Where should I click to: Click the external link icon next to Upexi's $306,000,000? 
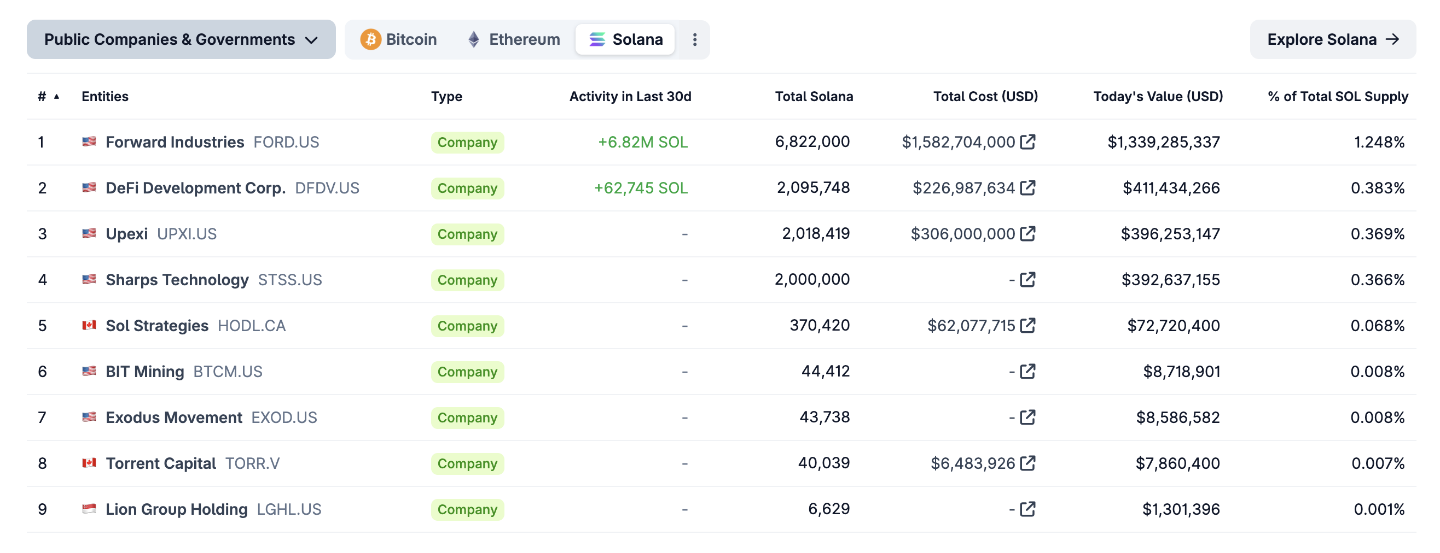tap(1027, 233)
